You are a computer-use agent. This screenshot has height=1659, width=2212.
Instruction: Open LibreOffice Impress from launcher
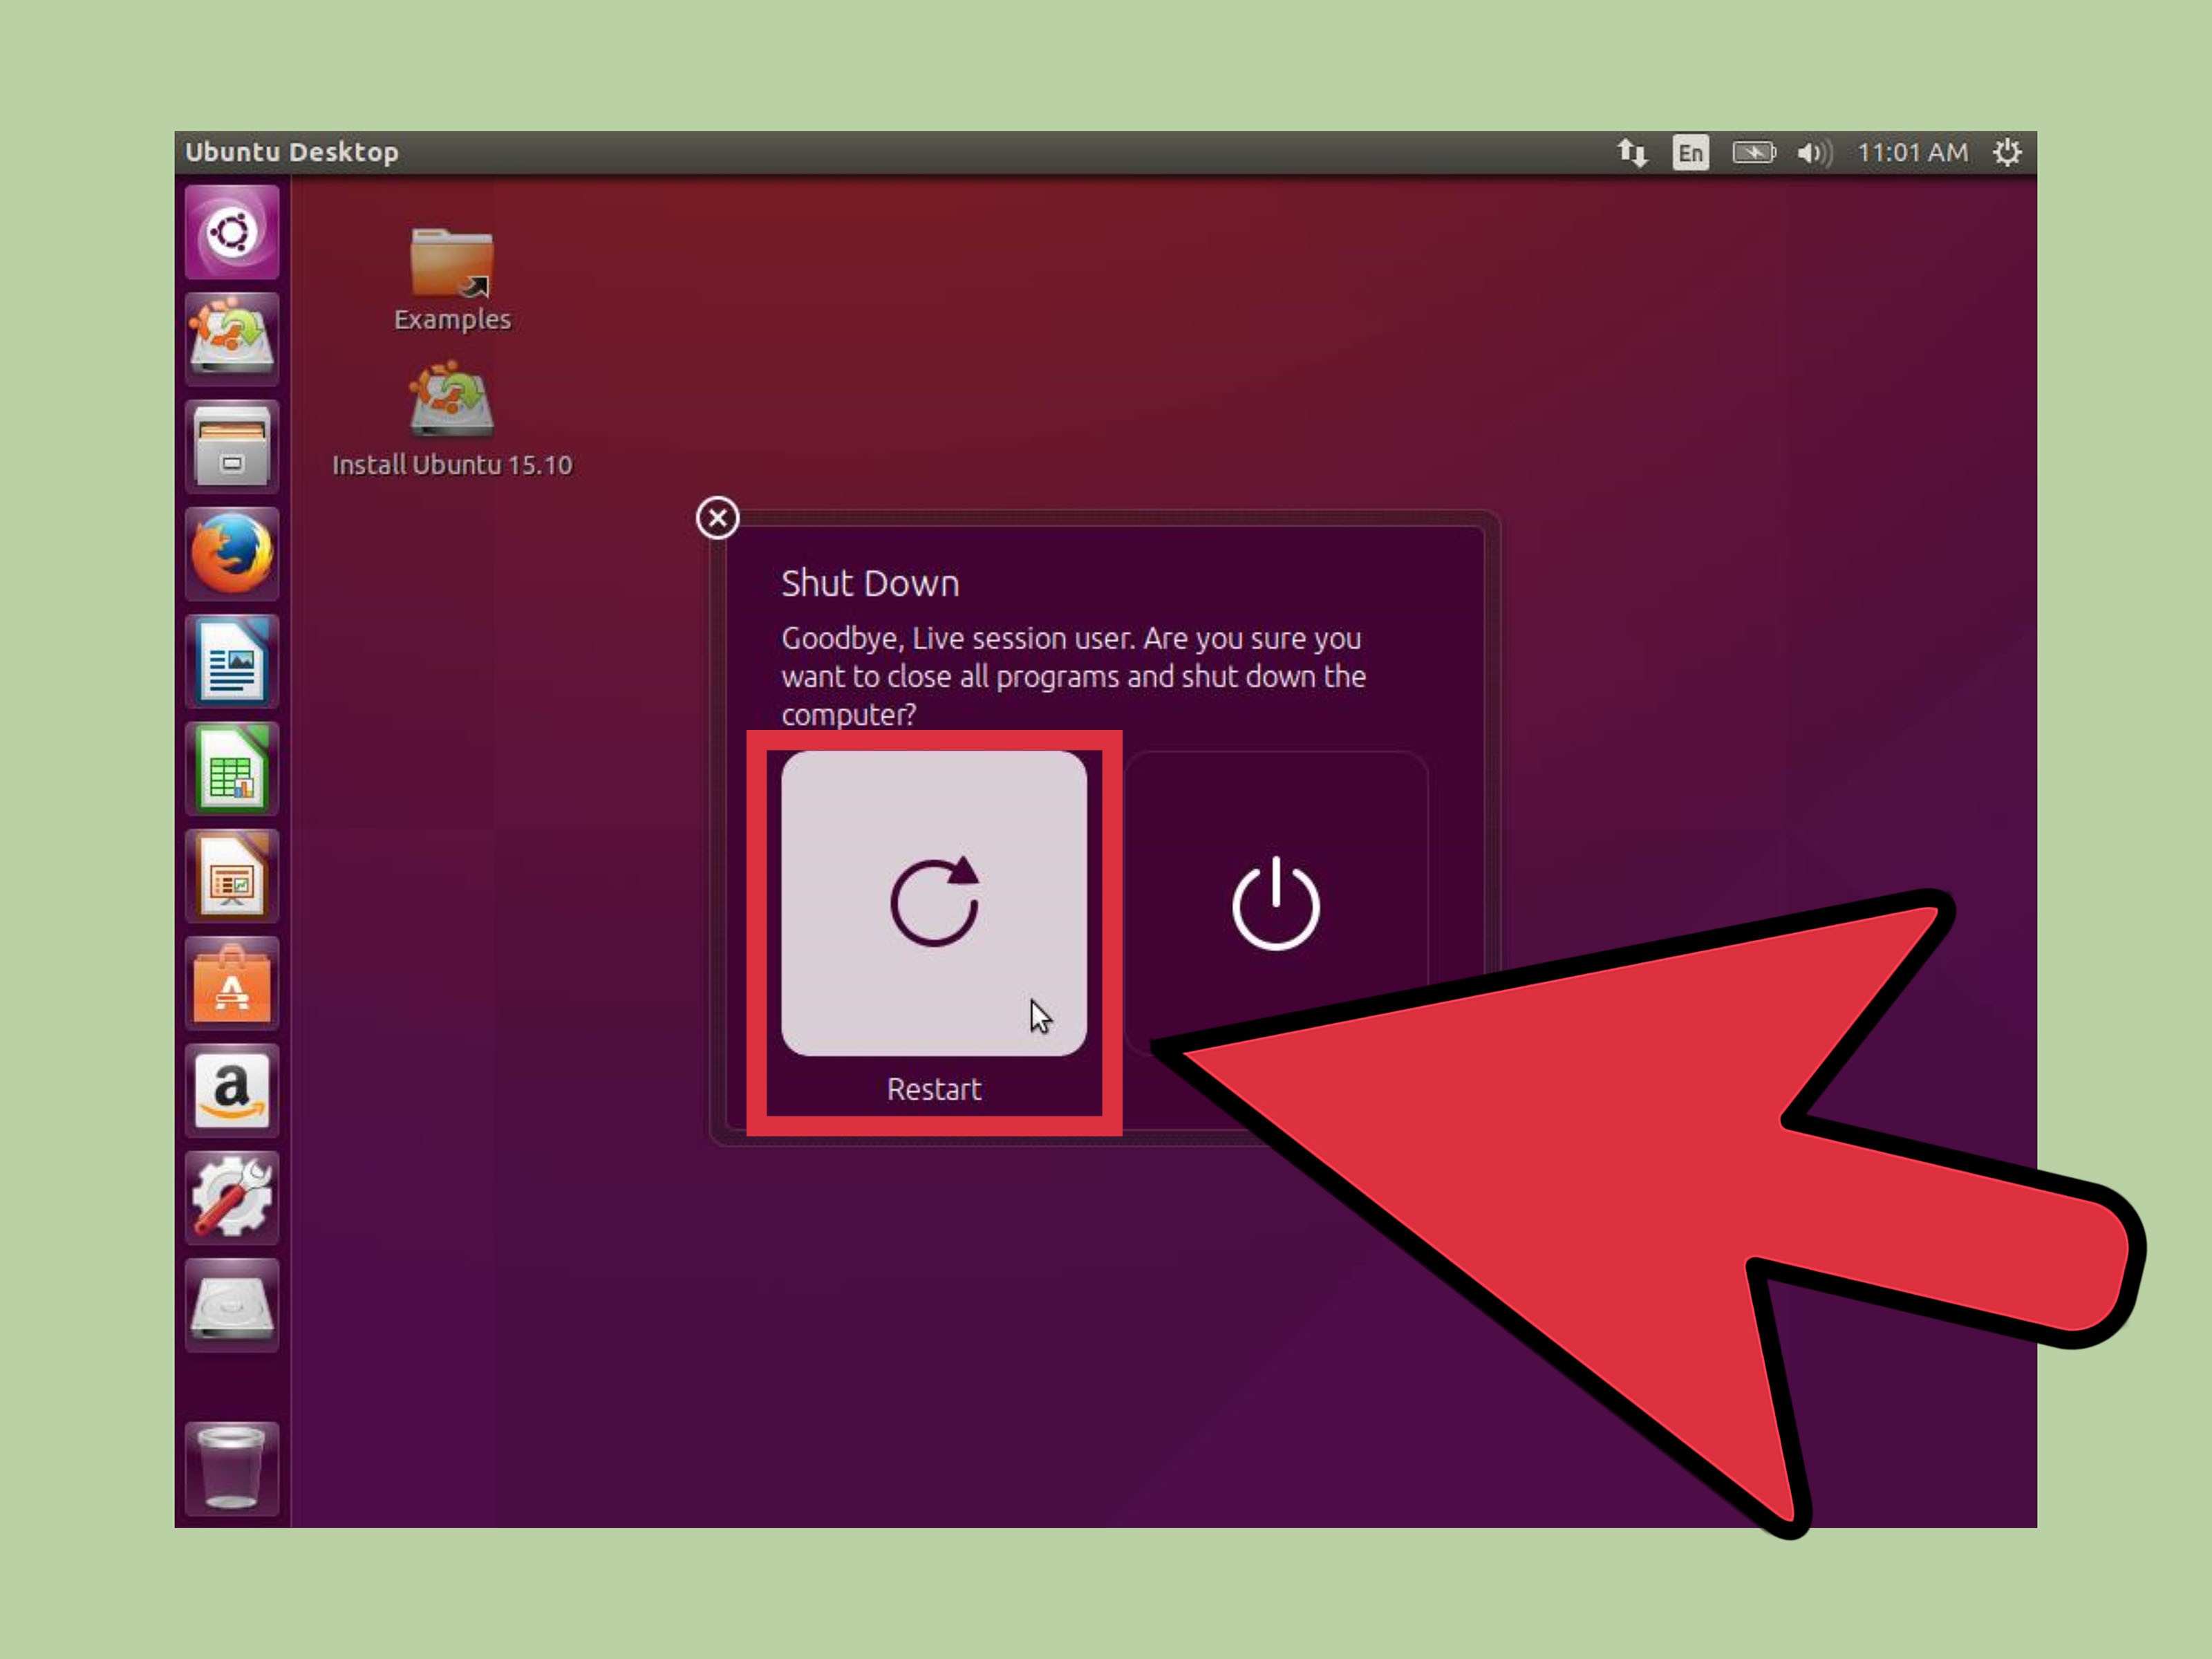click(x=232, y=877)
